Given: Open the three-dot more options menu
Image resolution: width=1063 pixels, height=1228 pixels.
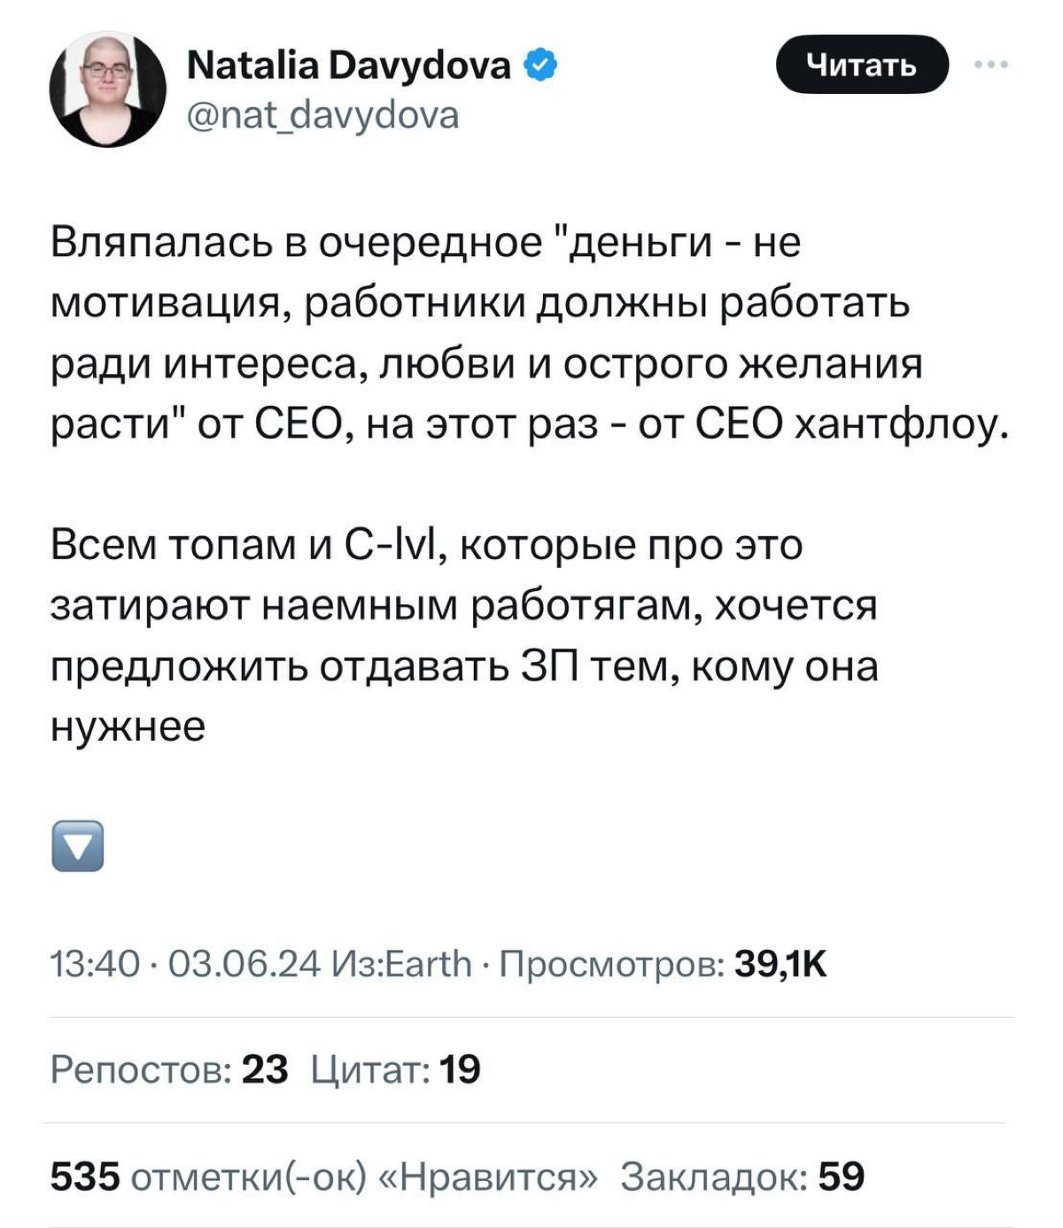Looking at the screenshot, I should [x=990, y=64].
